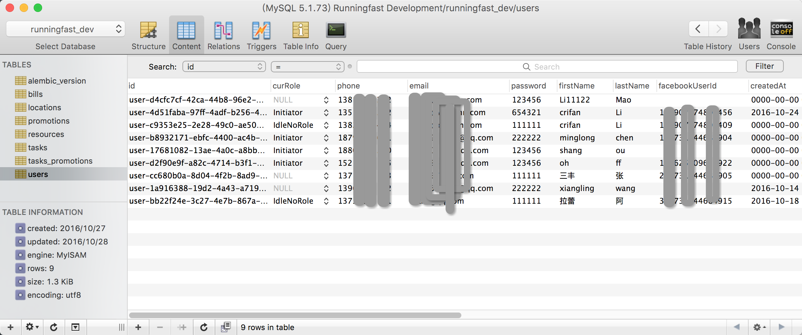Image resolution: width=802 pixels, height=335 pixels.
Task: Sort by the password column header
Action: tap(533, 86)
